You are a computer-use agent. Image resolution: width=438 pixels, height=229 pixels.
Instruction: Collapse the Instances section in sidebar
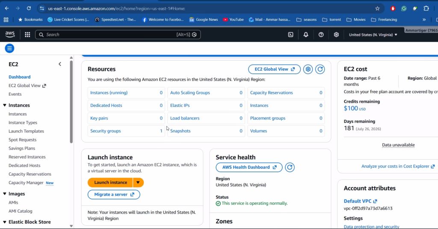point(5,106)
